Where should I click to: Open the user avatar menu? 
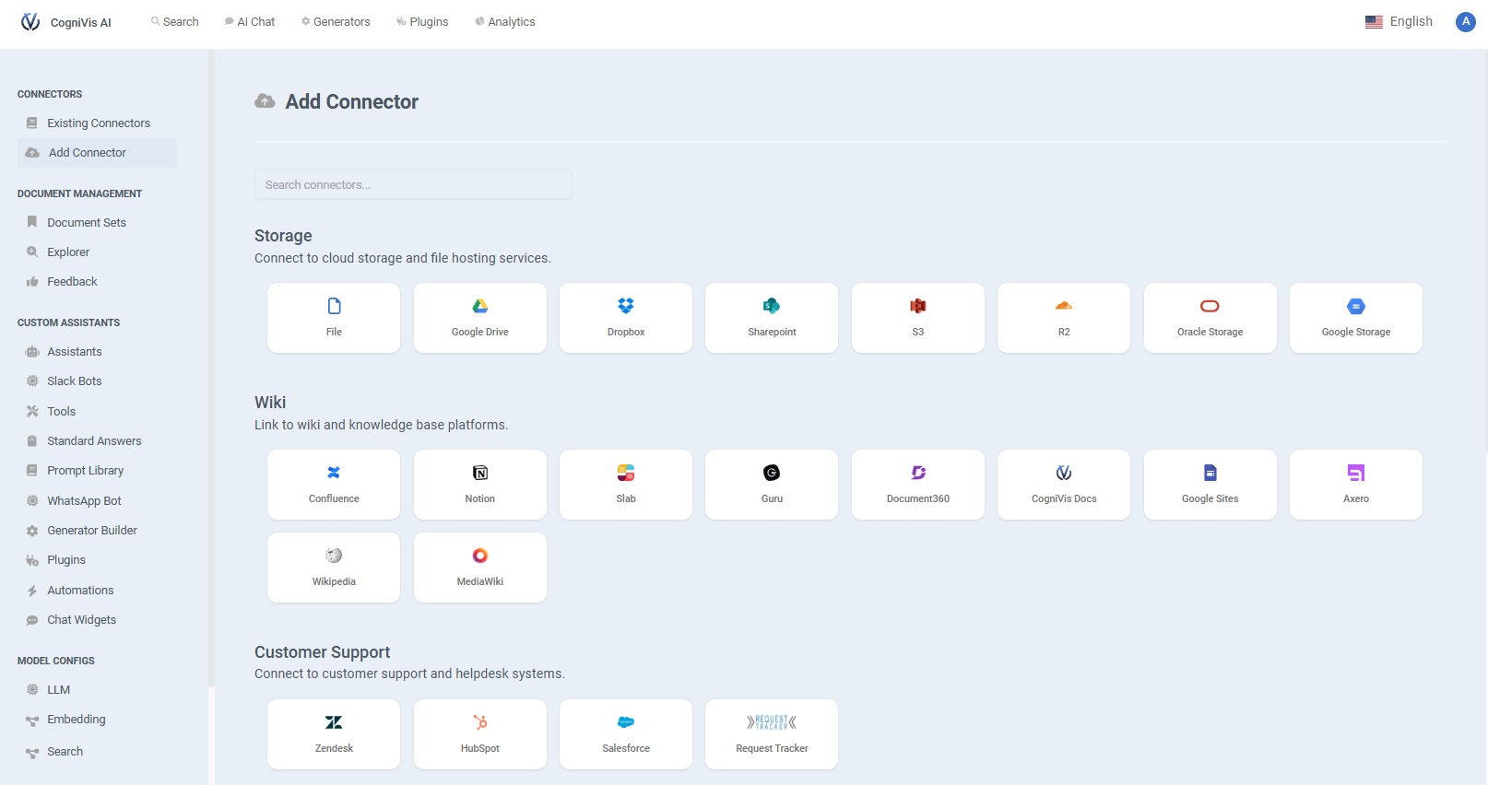tap(1465, 21)
